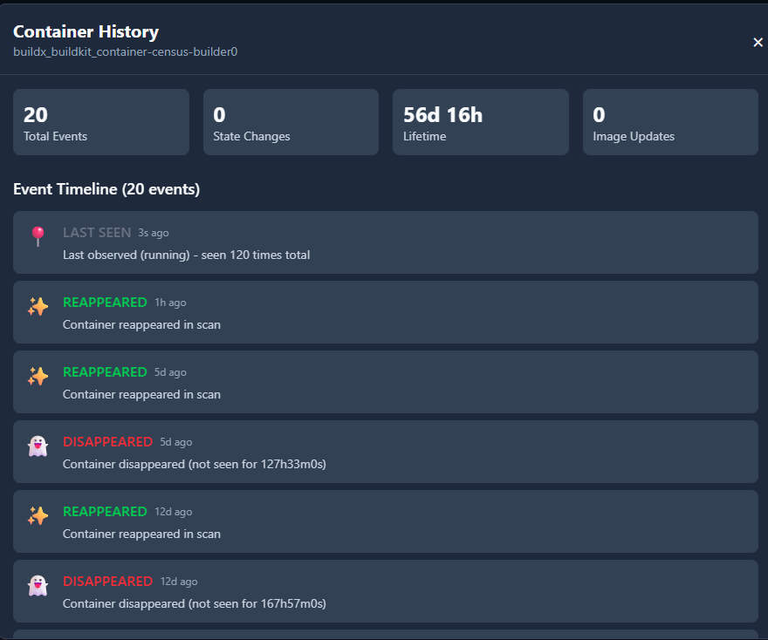Screen dimensions: 768x640
Task: Select the Total Events stat card
Action: 101,122
